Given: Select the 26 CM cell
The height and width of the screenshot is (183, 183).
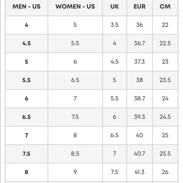Looking at the screenshot, I should (x=165, y=172).
